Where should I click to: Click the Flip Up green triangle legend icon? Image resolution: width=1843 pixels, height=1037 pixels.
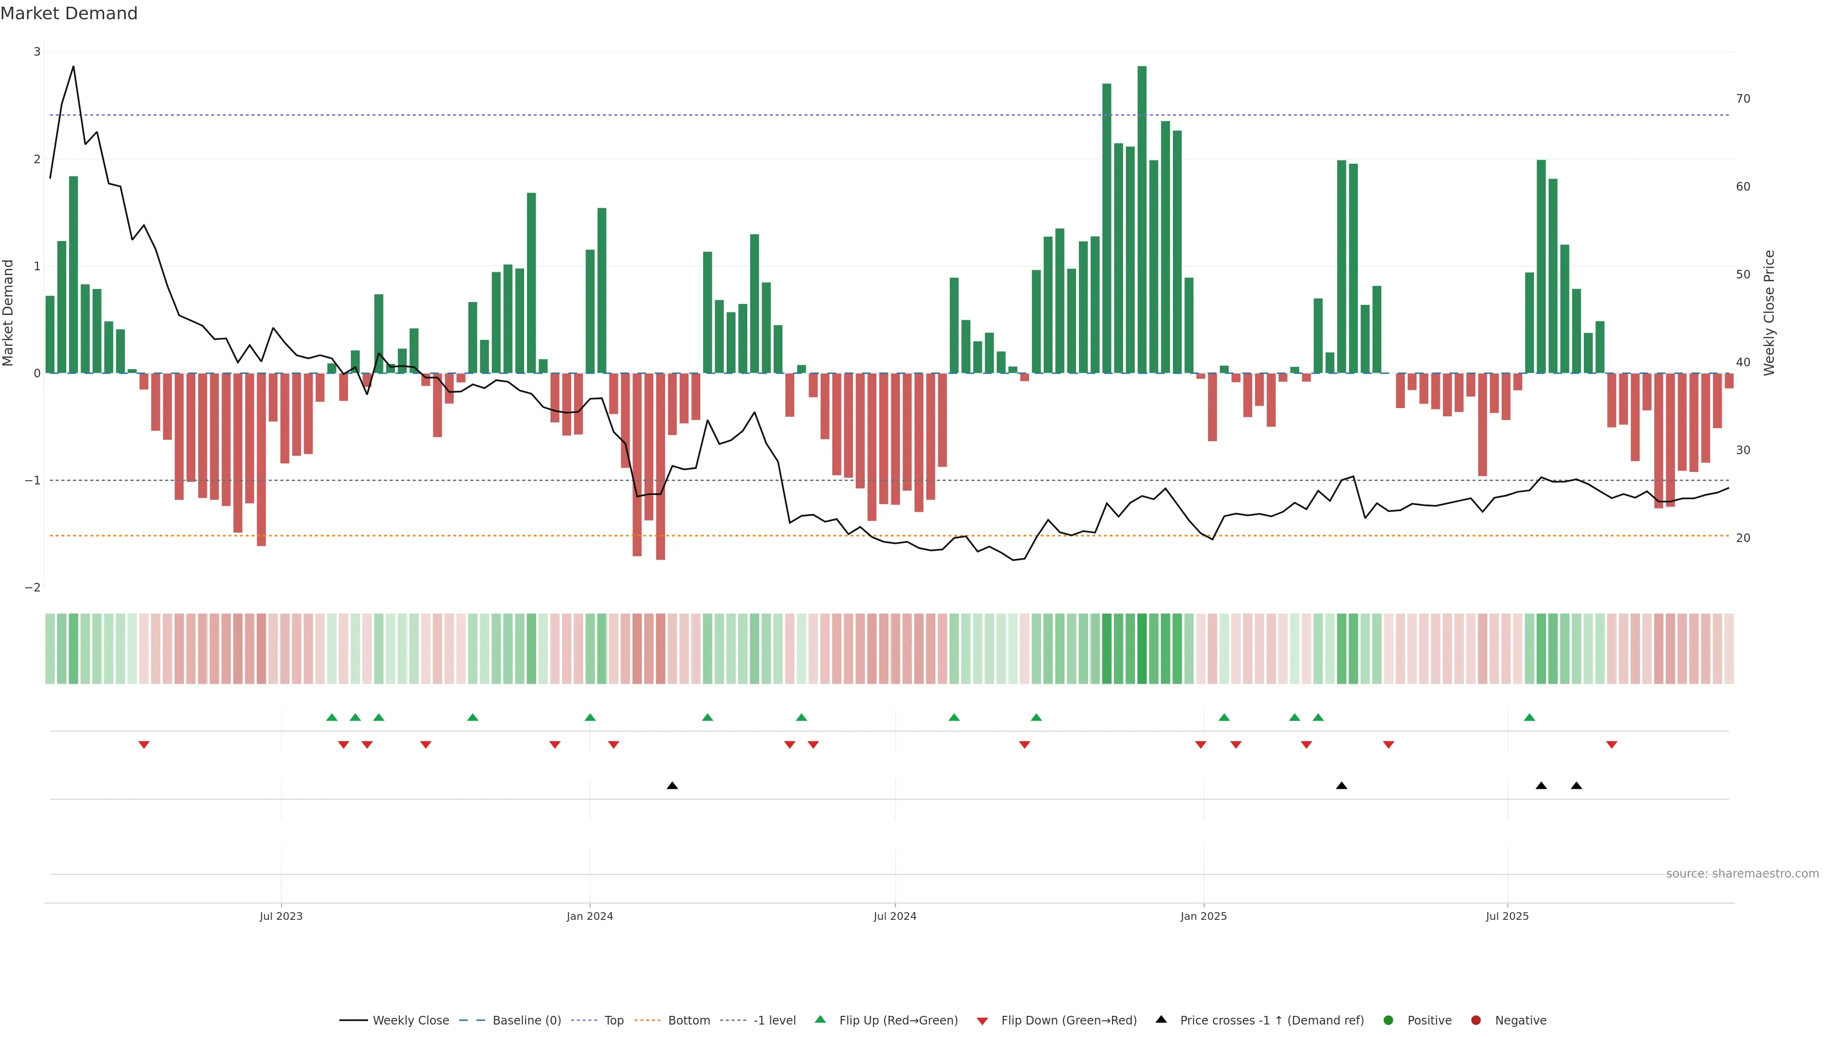point(820,1020)
